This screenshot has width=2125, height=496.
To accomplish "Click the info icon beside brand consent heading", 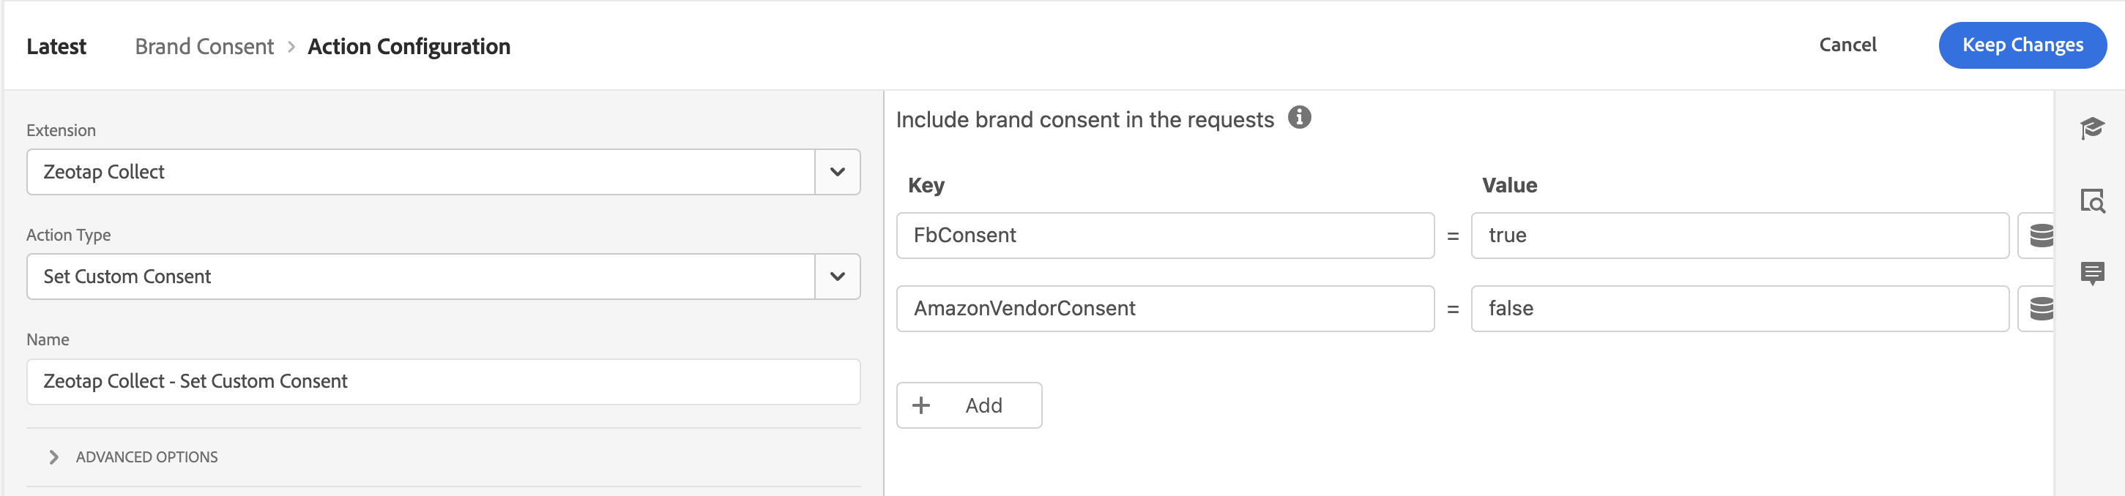I will (1298, 118).
